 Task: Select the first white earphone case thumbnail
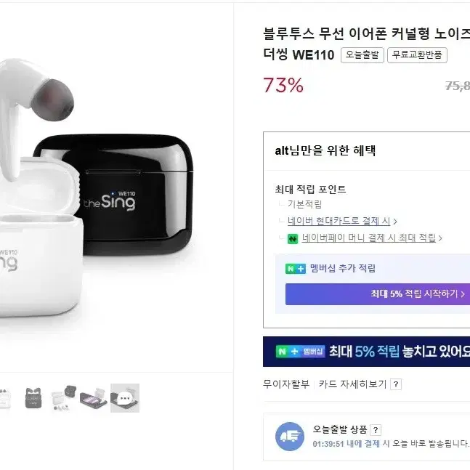(5, 398)
